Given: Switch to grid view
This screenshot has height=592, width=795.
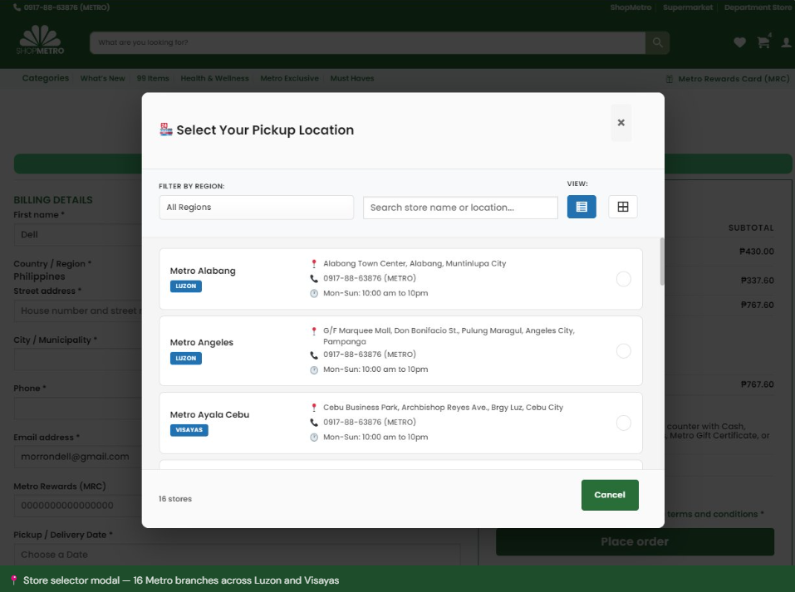Looking at the screenshot, I should coord(622,207).
